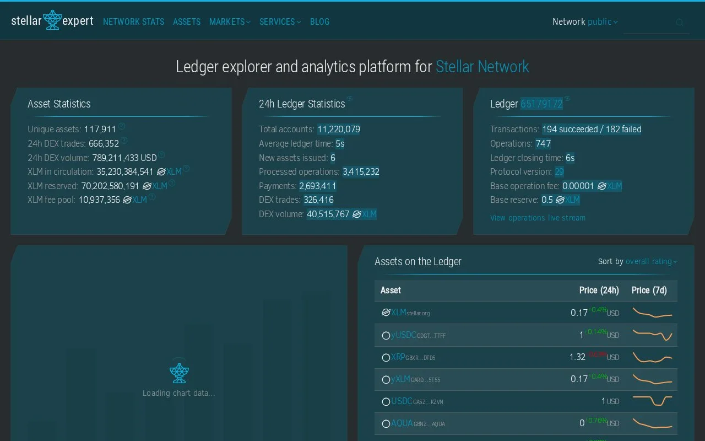Open the XRP asset link
The width and height of the screenshot is (705, 441).
pyautogui.click(x=398, y=357)
